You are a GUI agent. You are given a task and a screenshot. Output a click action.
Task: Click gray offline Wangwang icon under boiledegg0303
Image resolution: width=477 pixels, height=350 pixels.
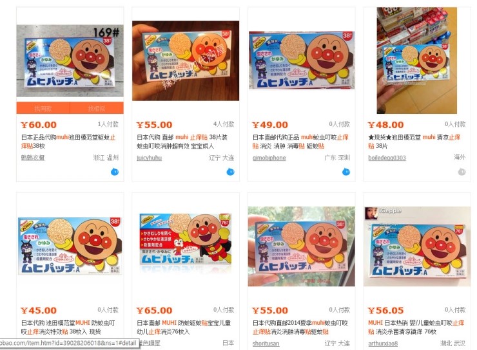click(x=462, y=172)
